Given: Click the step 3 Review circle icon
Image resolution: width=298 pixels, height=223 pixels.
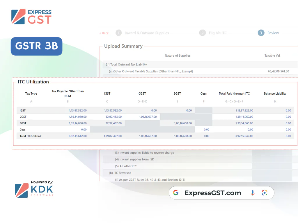Looking at the screenshot, I should (261, 33).
